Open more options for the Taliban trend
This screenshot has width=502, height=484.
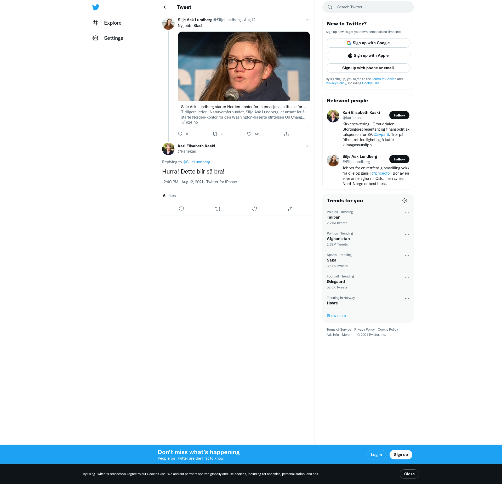coord(407,213)
